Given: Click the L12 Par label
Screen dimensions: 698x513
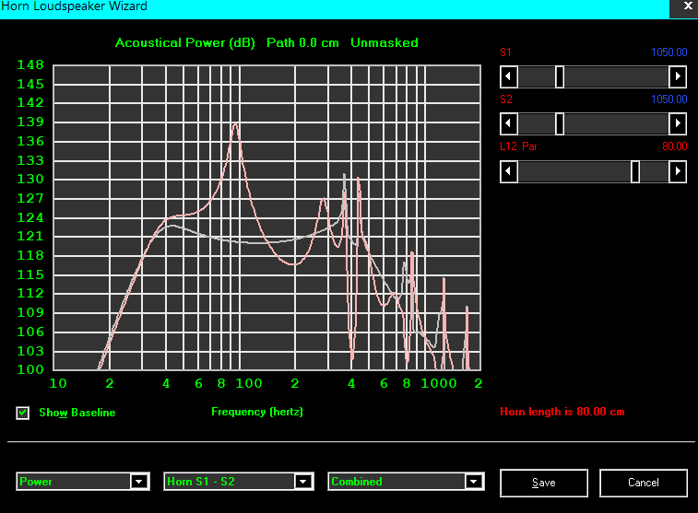Looking at the screenshot, I should pyautogui.click(x=518, y=146).
